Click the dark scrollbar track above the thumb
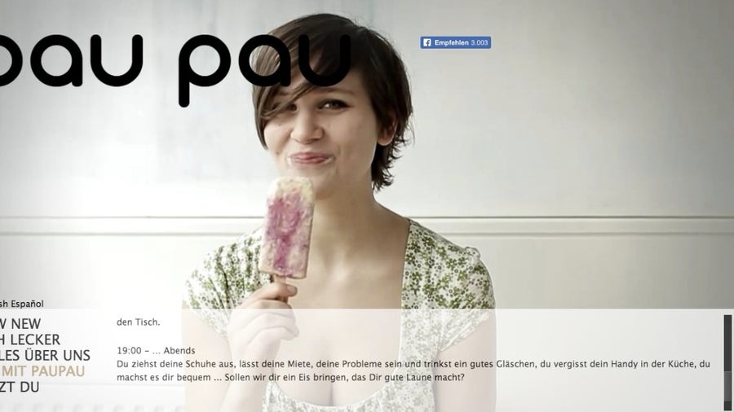The width and height of the screenshot is (734, 412). tap(727, 344)
